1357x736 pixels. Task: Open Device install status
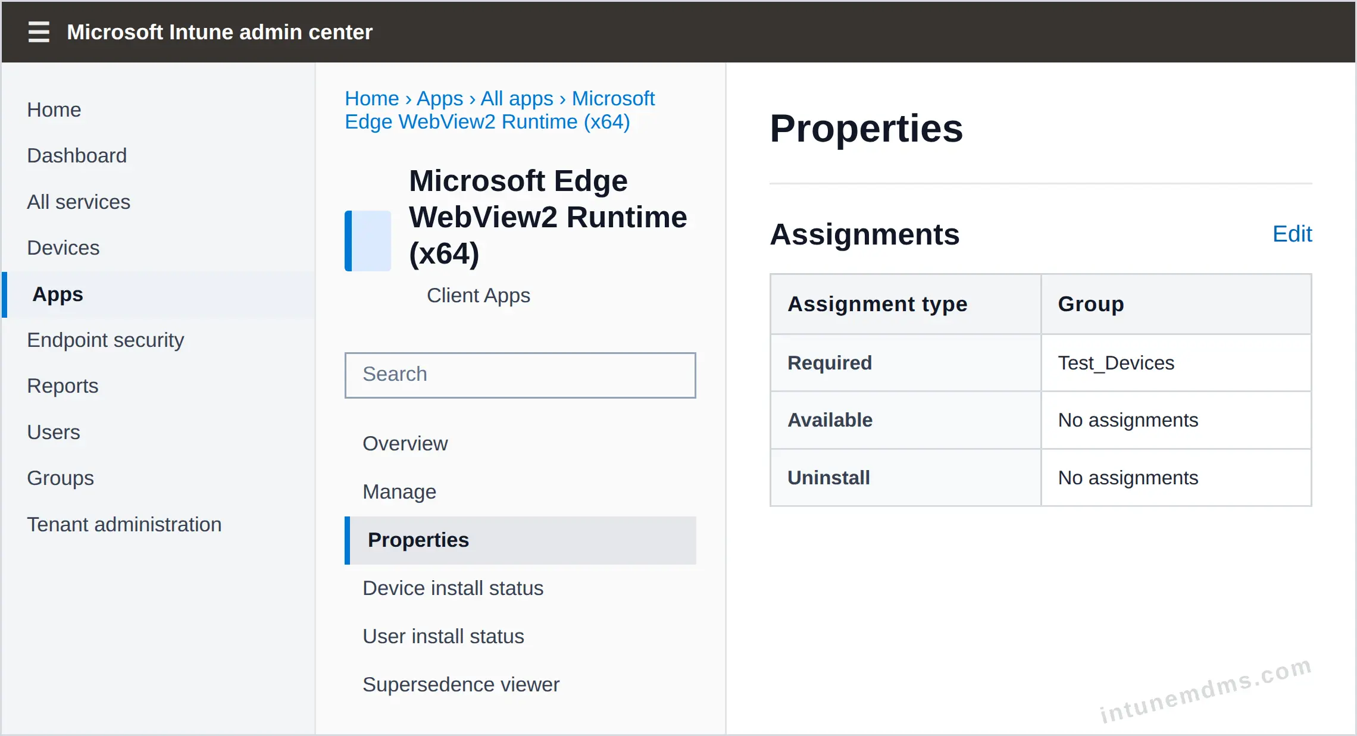[453, 588]
